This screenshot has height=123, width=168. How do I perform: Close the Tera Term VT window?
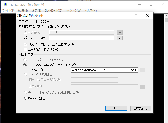coord(163,4)
